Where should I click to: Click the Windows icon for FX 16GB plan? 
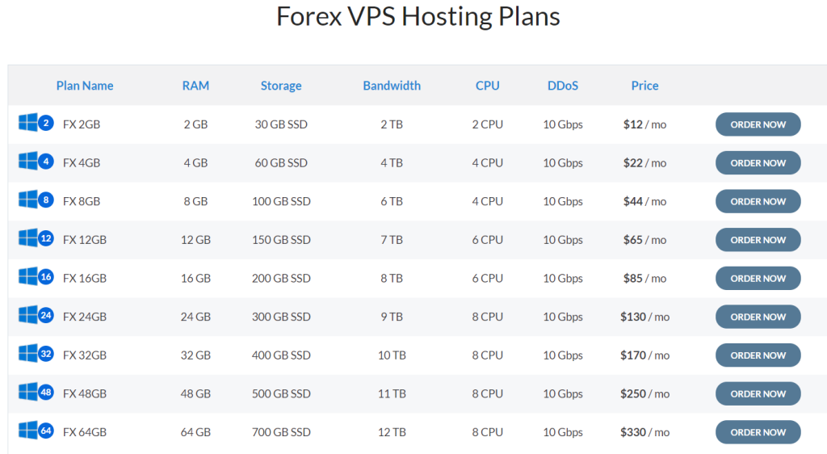coord(29,277)
